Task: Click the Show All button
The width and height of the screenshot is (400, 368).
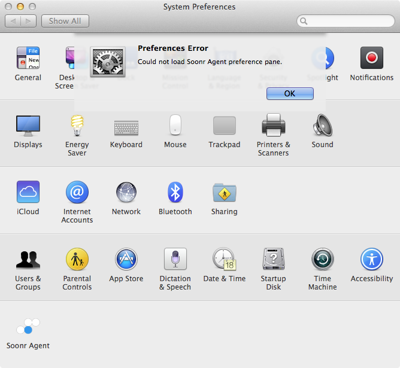Action: click(65, 21)
